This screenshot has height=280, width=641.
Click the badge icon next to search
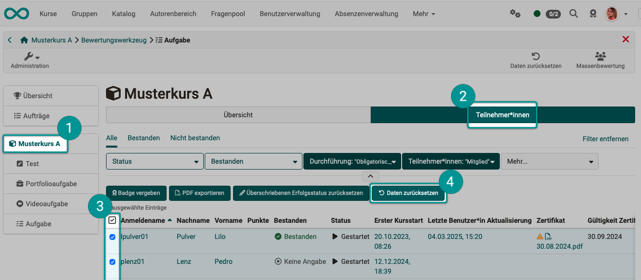(x=593, y=14)
